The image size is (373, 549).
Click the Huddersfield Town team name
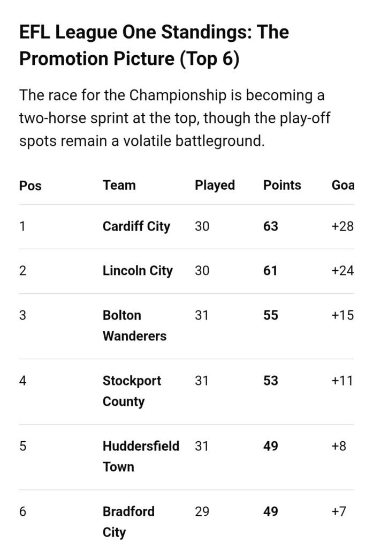coord(141,456)
